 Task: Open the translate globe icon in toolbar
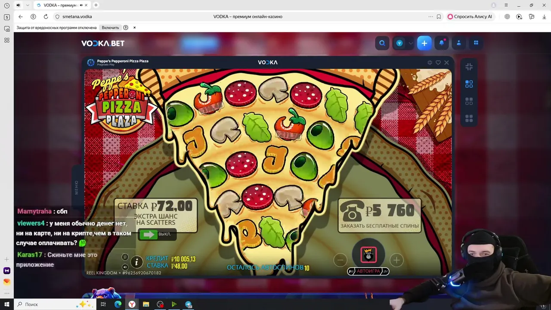(507, 16)
